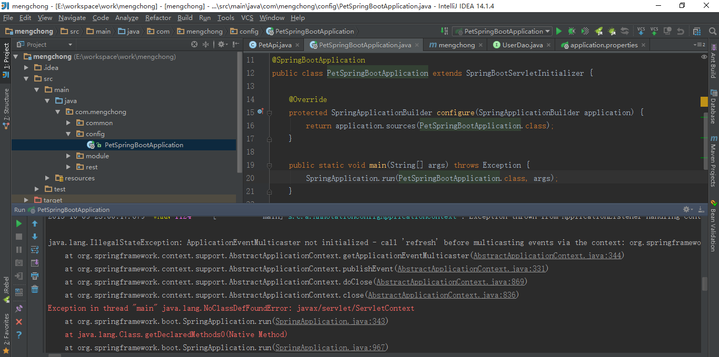Viewport: 719px width, 357px height.
Task: Switch to the PetApi.java tab
Action: pyautogui.click(x=274, y=45)
